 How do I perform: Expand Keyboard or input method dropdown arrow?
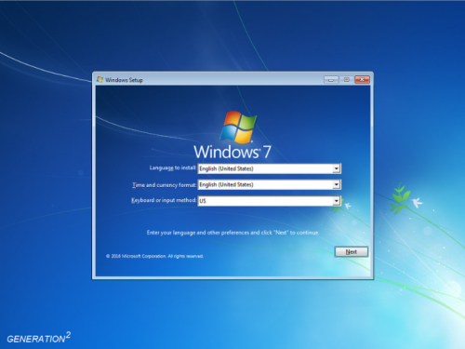[x=337, y=201]
